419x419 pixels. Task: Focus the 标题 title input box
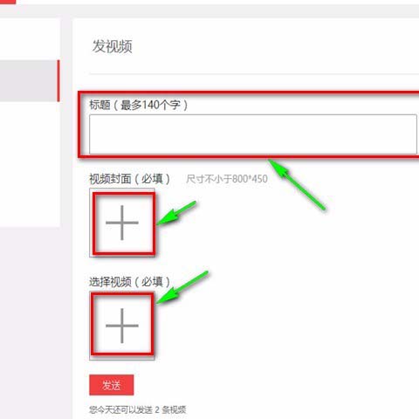click(253, 134)
